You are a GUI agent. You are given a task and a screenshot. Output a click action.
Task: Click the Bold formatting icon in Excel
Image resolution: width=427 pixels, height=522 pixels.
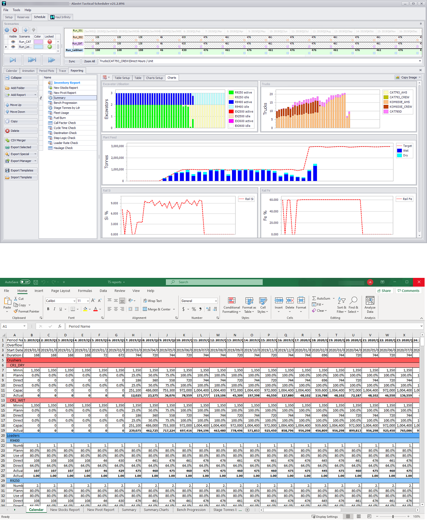(48, 309)
